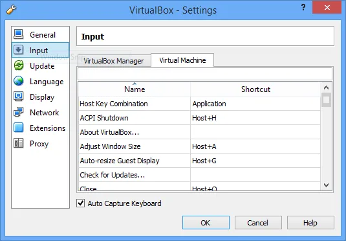
Task: Sort by the Name column header
Action: coord(135,89)
